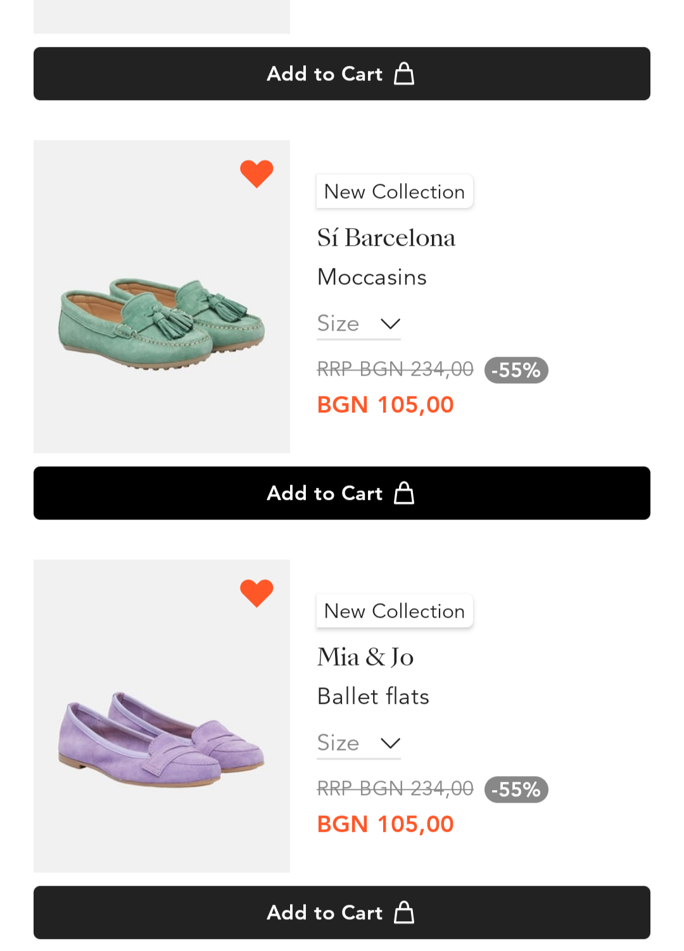Select the Ballet flats product title

(x=373, y=697)
